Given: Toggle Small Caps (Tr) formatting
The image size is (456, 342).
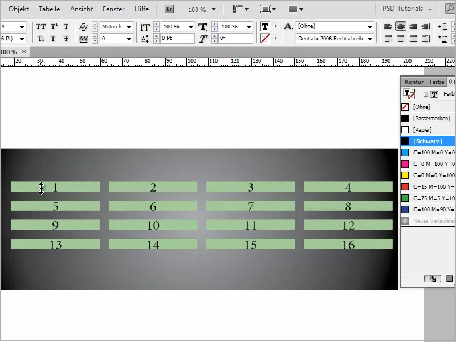Looking at the screenshot, I should 40,39.
